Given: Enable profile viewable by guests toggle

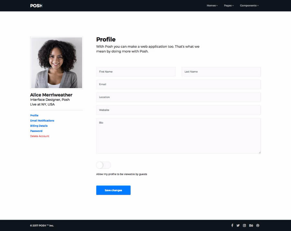Looking at the screenshot, I should pyautogui.click(x=103, y=165).
